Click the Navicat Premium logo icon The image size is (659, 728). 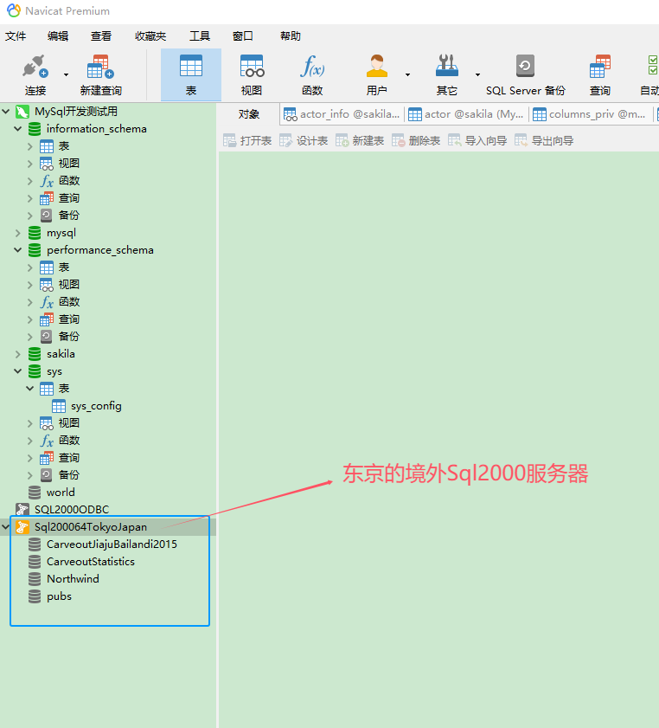point(14,10)
